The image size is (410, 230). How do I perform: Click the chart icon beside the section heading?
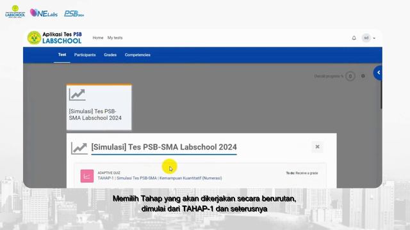[79, 148]
